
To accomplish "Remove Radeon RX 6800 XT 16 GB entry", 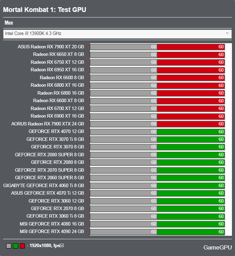I will click(x=87, y=86).
